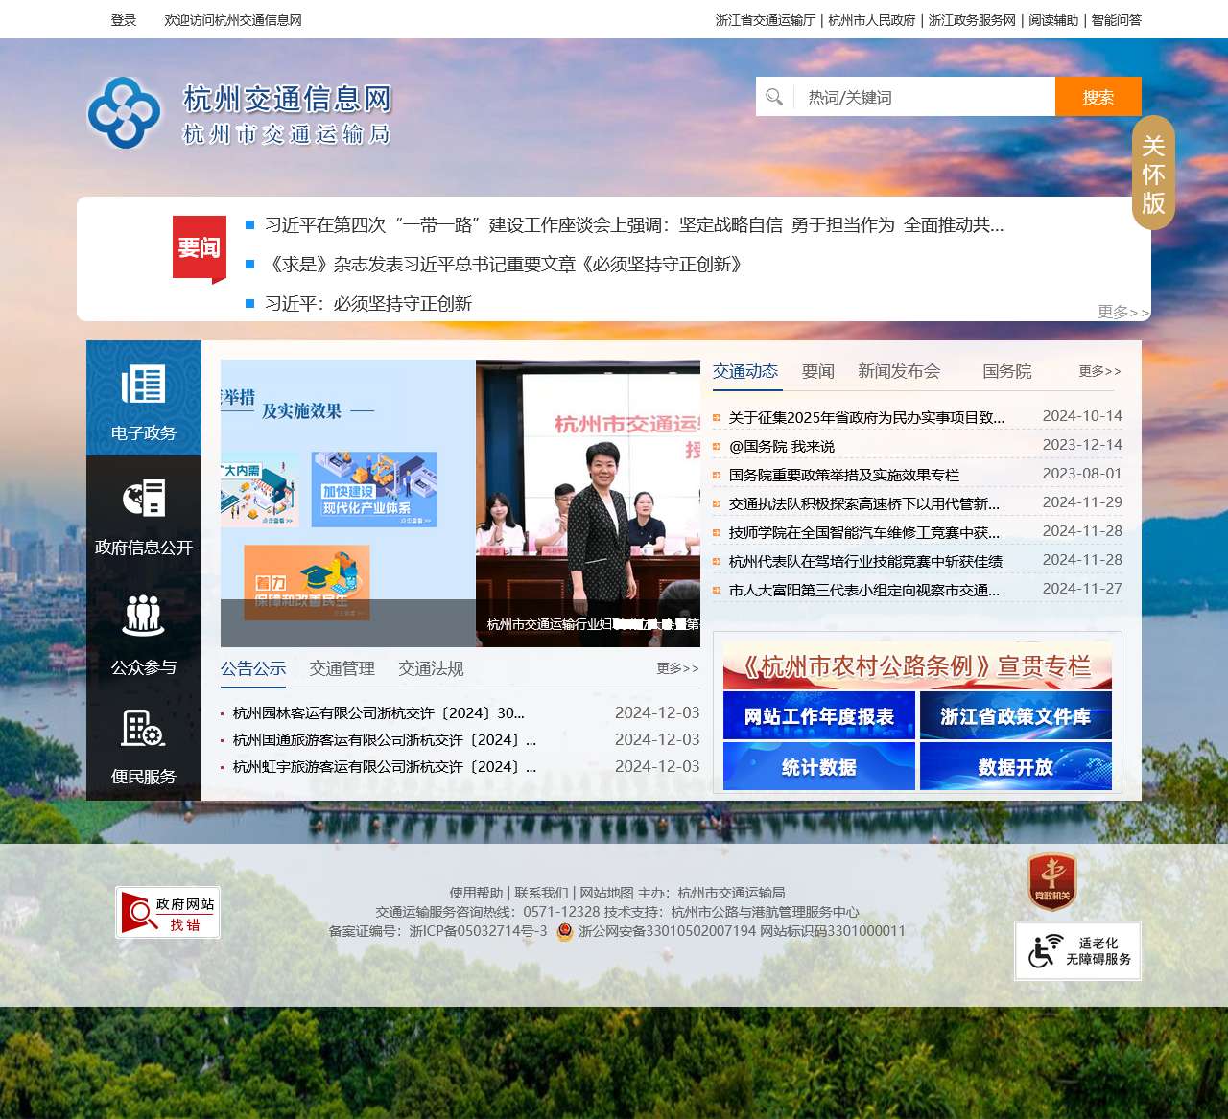Open 国务院重要政策举措及实施效果专栏 item
Screen dimensions: 1228x1119
844,475
